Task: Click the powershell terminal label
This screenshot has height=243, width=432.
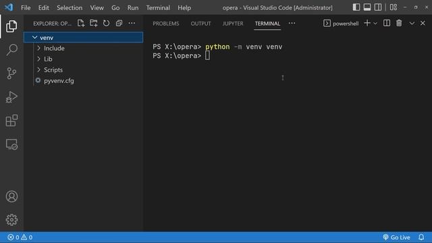Action: tap(346, 24)
